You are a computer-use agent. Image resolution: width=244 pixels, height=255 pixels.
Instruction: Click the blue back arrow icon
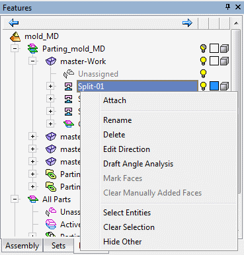[x=14, y=22]
